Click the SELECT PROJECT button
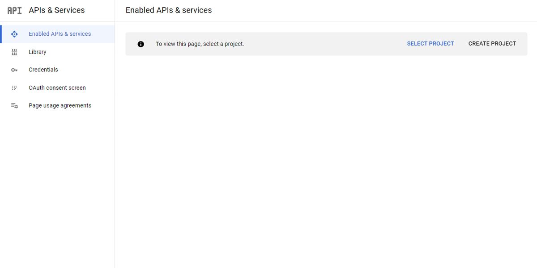Viewport: 537px width, 268px height. coord(430,44)
